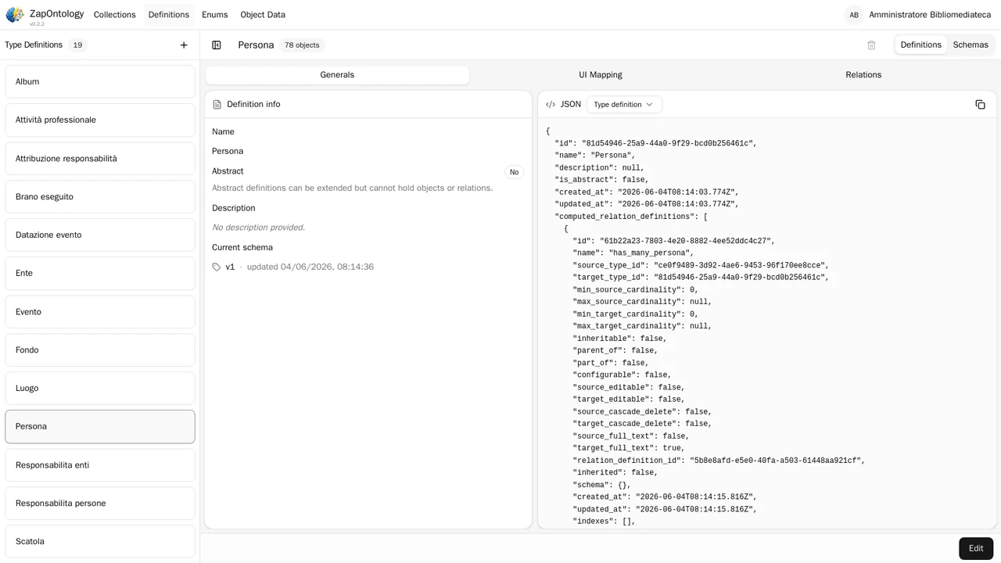Open the Scatola type definition
The image size is (1001, 563).
point(100,542)
